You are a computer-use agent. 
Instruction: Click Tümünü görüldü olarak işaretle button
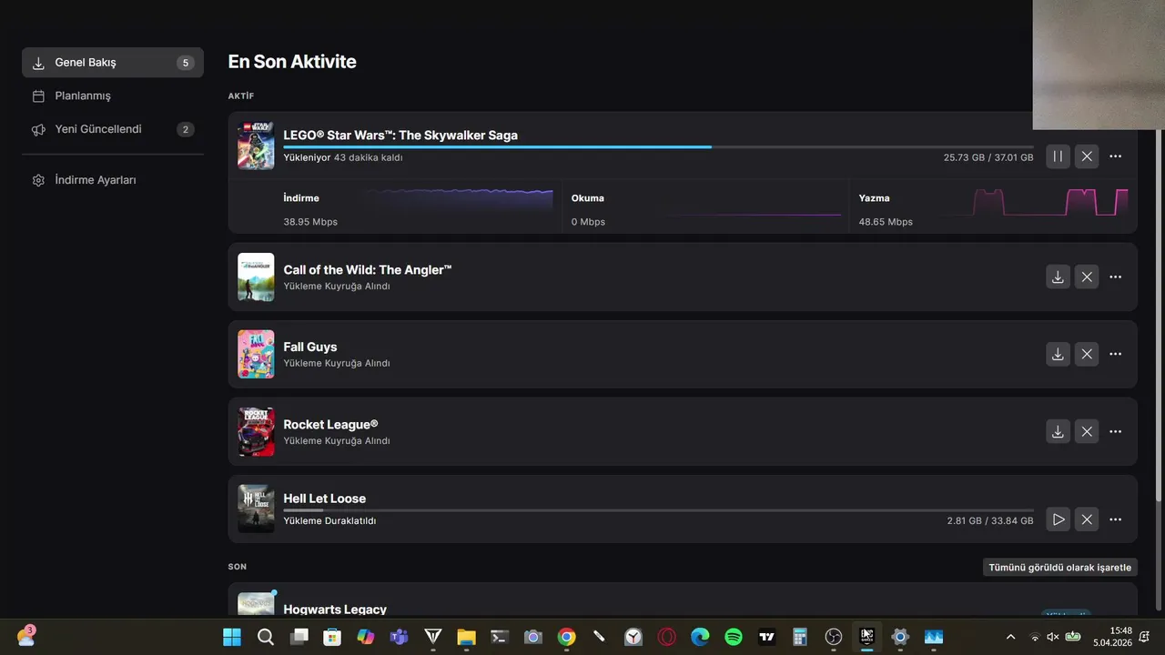[1060, 567]
